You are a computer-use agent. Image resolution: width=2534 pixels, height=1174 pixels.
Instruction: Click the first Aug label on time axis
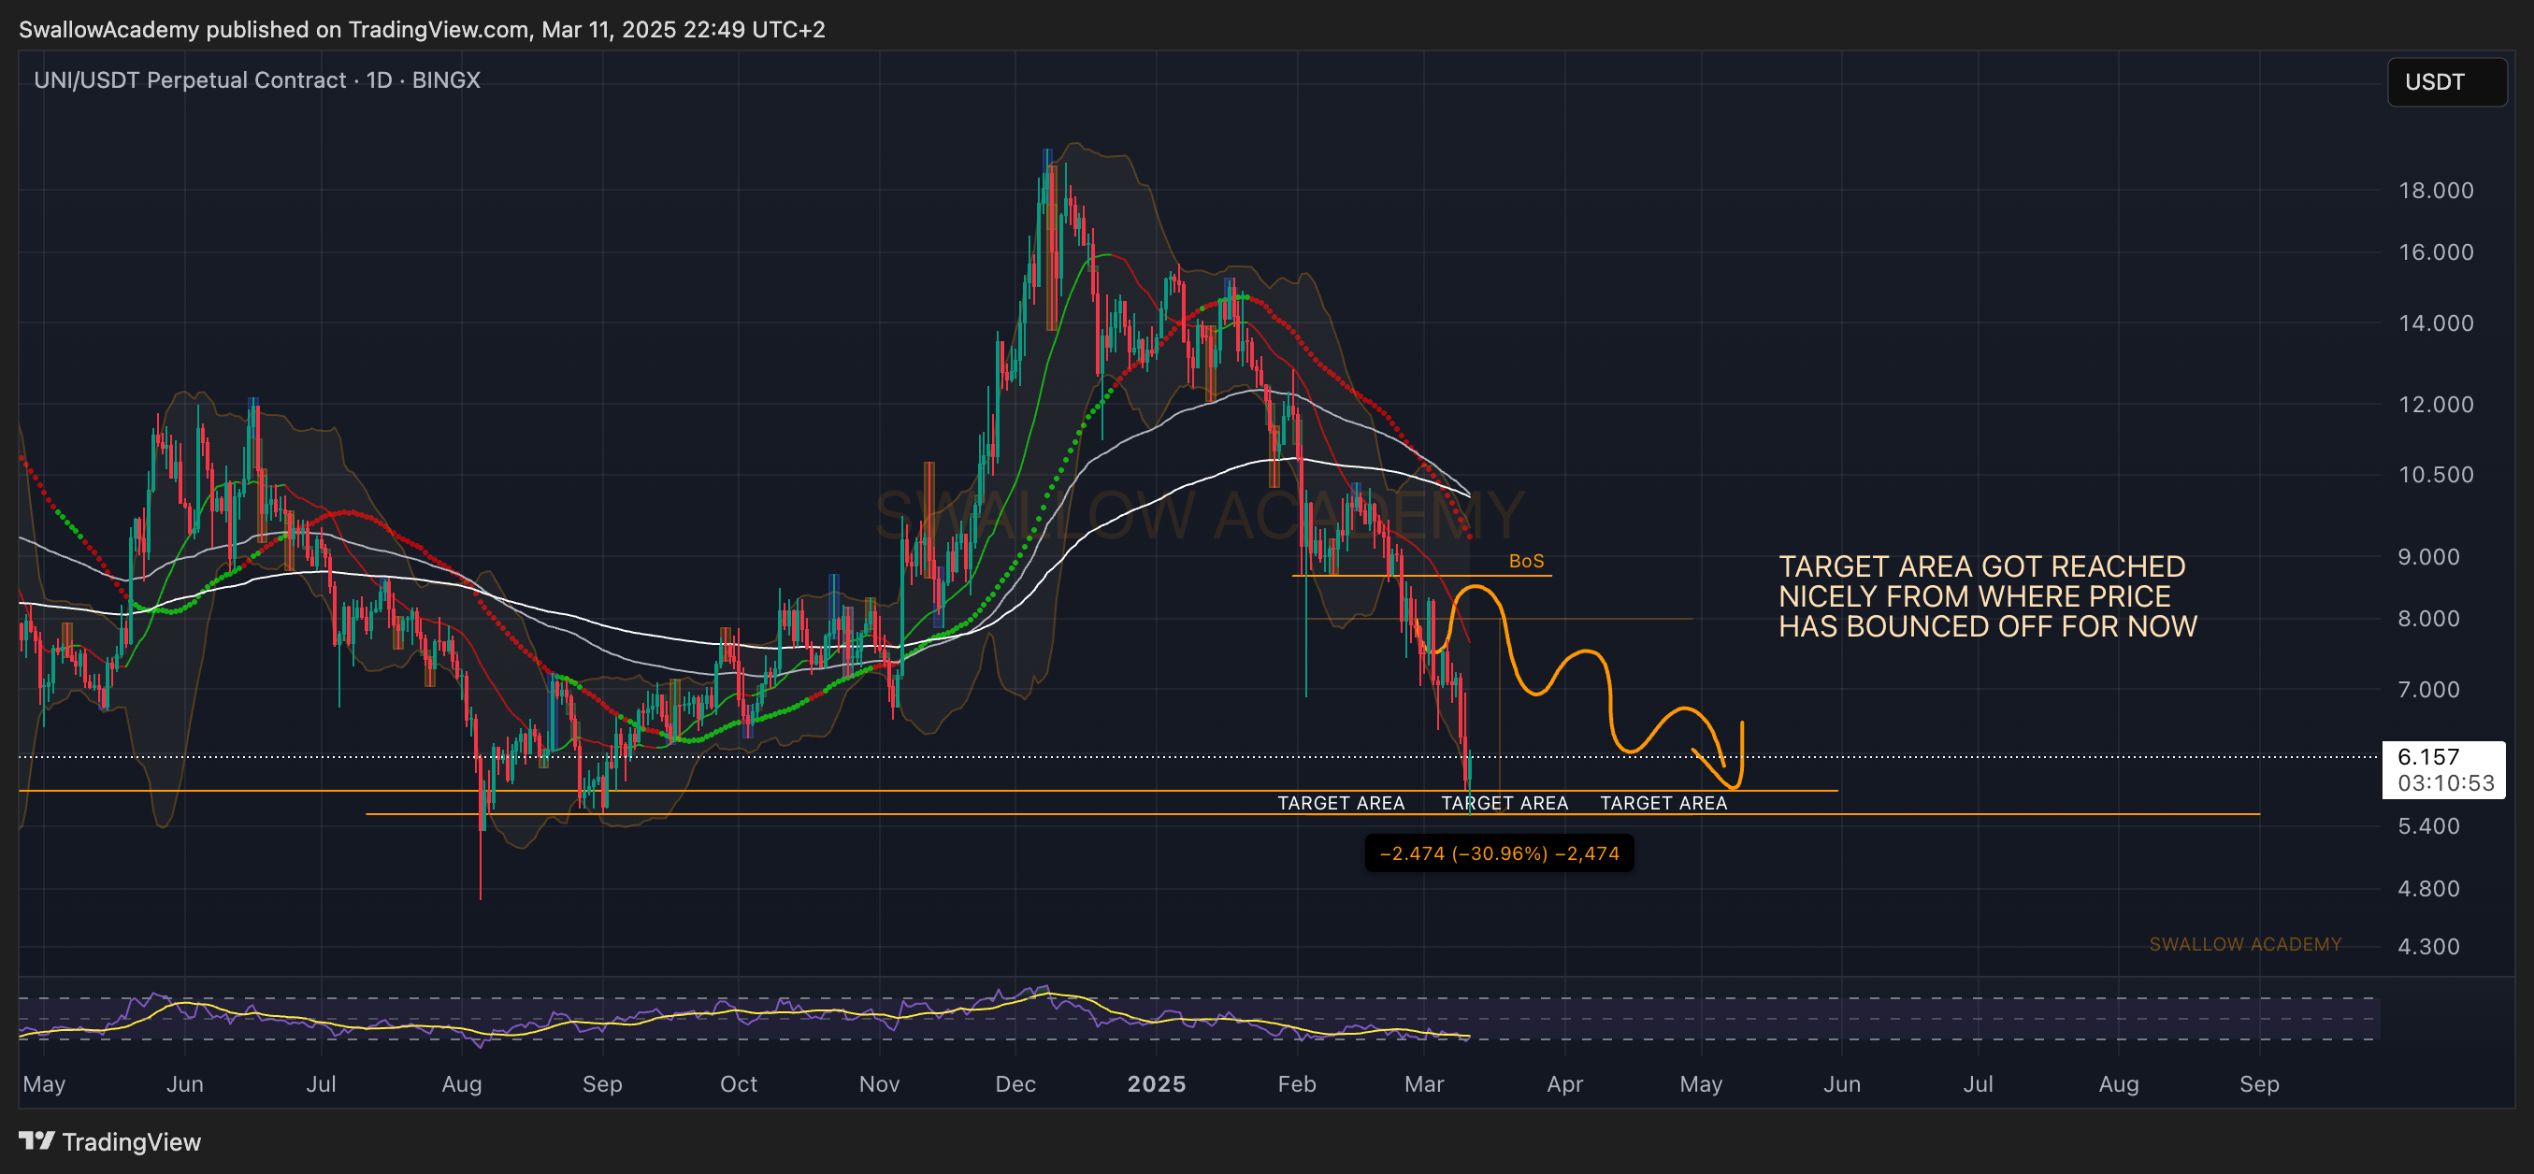tap(461, 1083)
